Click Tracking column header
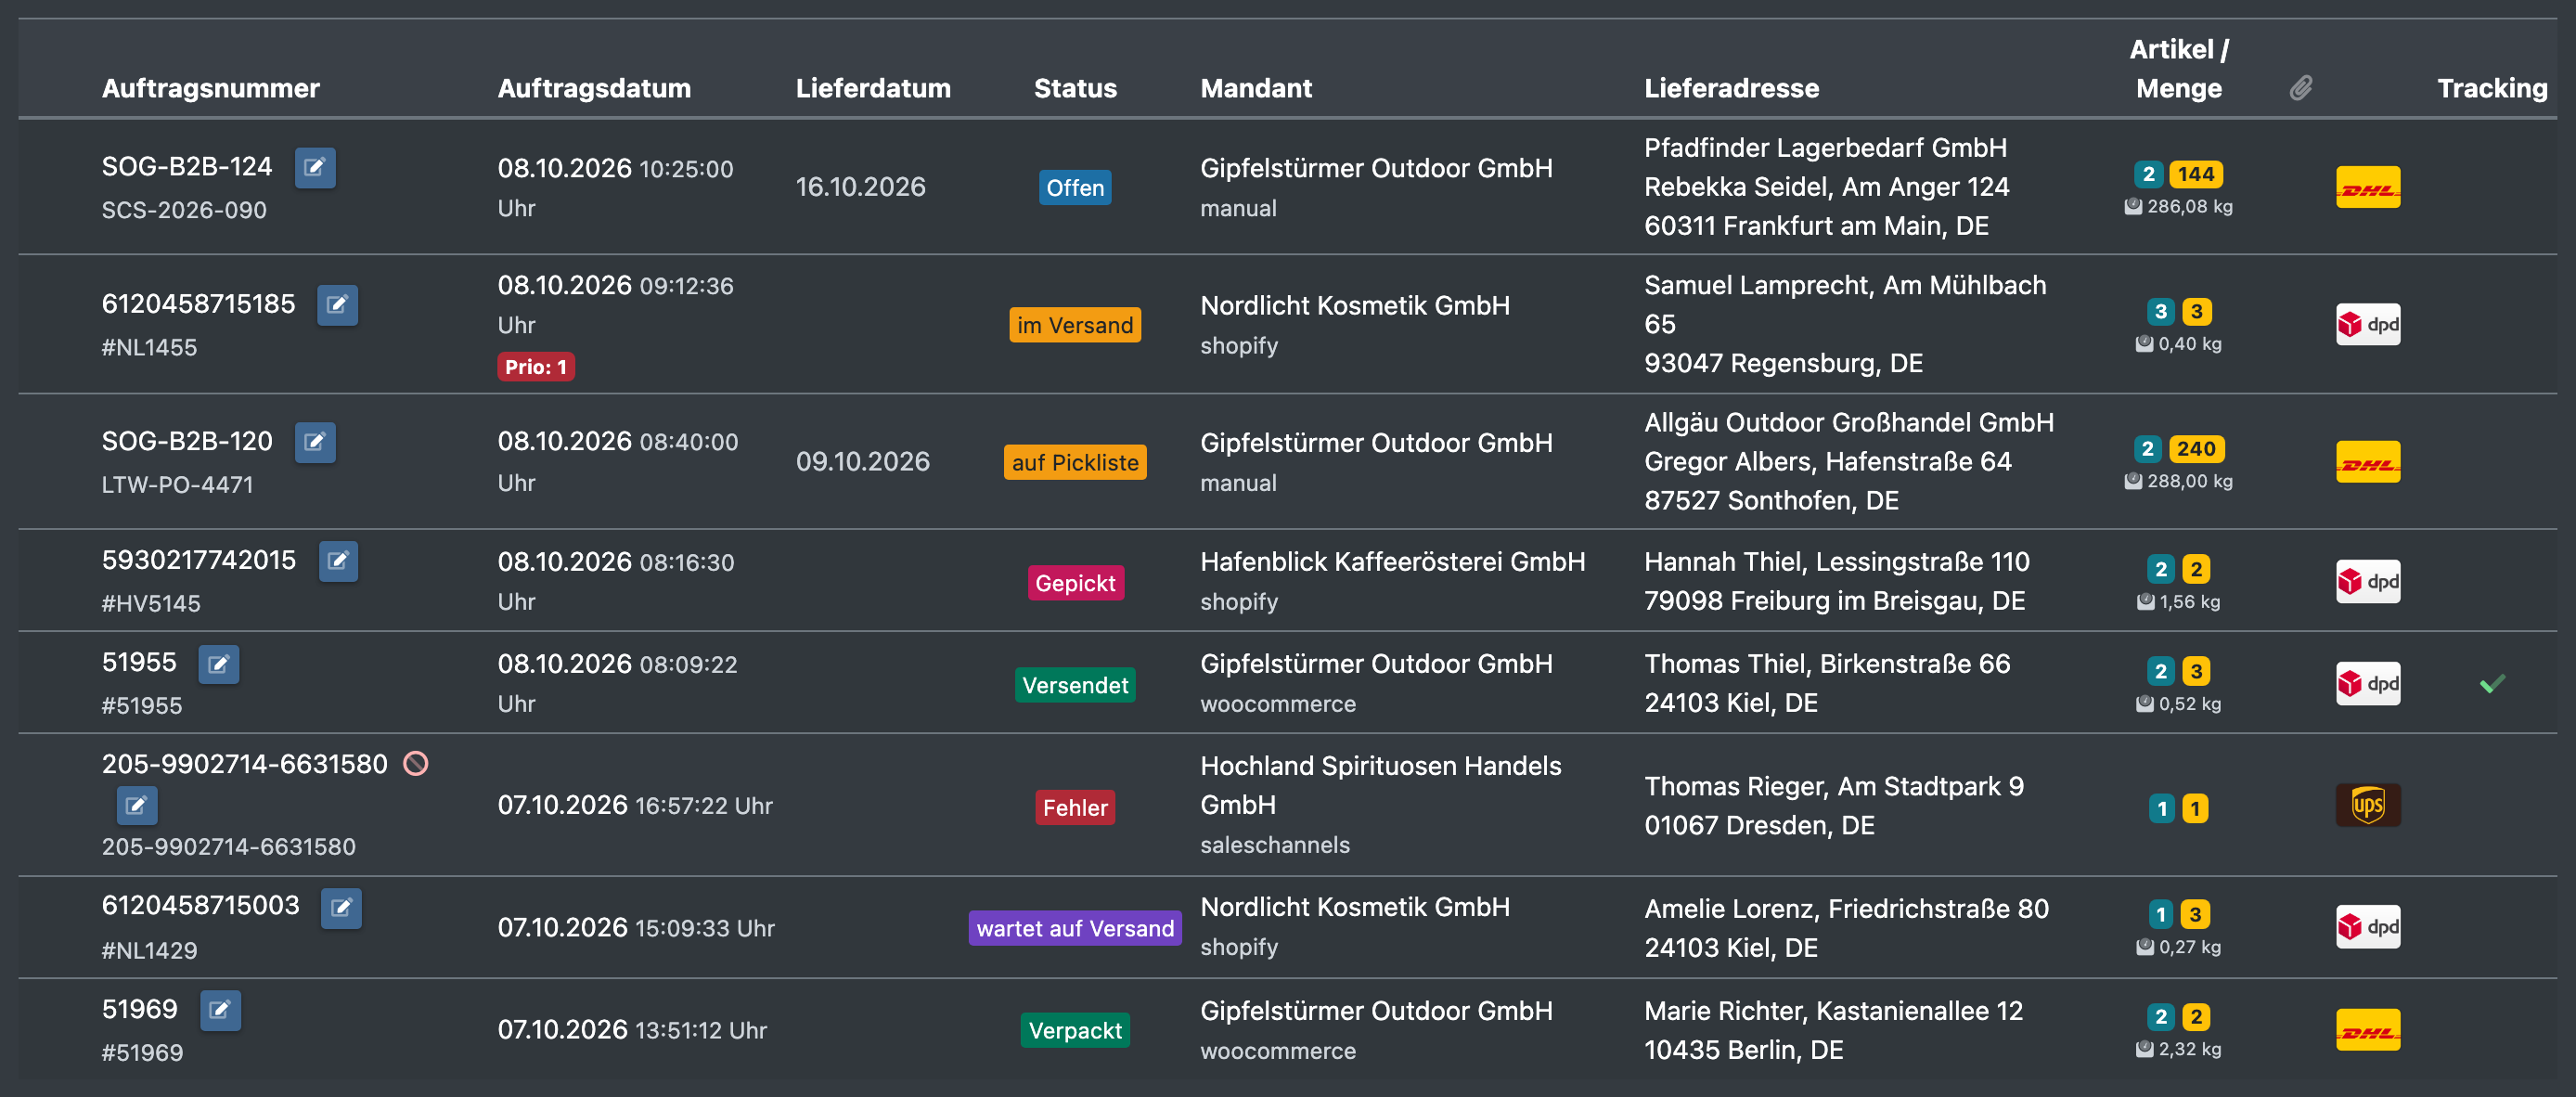The height and width of the screenshot is (1097, 2576). (x=2492, y=88)
